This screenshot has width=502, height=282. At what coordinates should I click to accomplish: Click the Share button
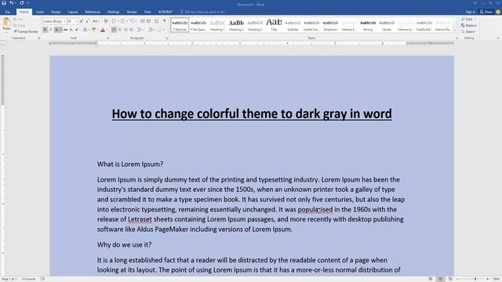pos(486,12)
